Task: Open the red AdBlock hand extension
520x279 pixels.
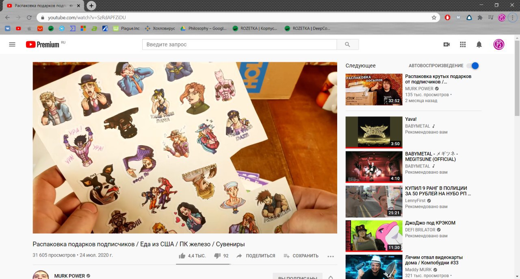Action: [447, 17]
